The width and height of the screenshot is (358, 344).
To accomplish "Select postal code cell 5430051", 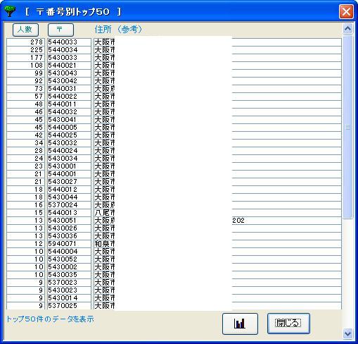I will [x=69, y=221].
